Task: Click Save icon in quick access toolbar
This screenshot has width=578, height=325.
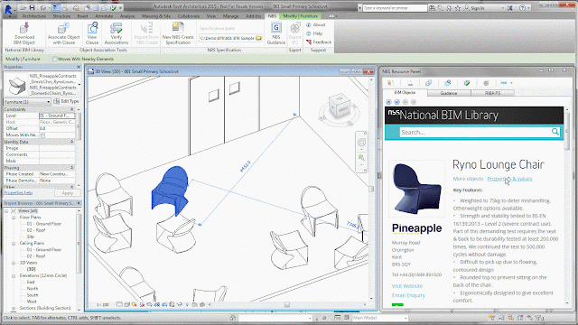Action: point(33,7)
